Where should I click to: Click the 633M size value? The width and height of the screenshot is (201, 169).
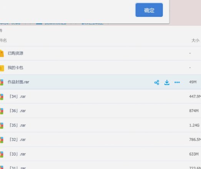[194, 154]
